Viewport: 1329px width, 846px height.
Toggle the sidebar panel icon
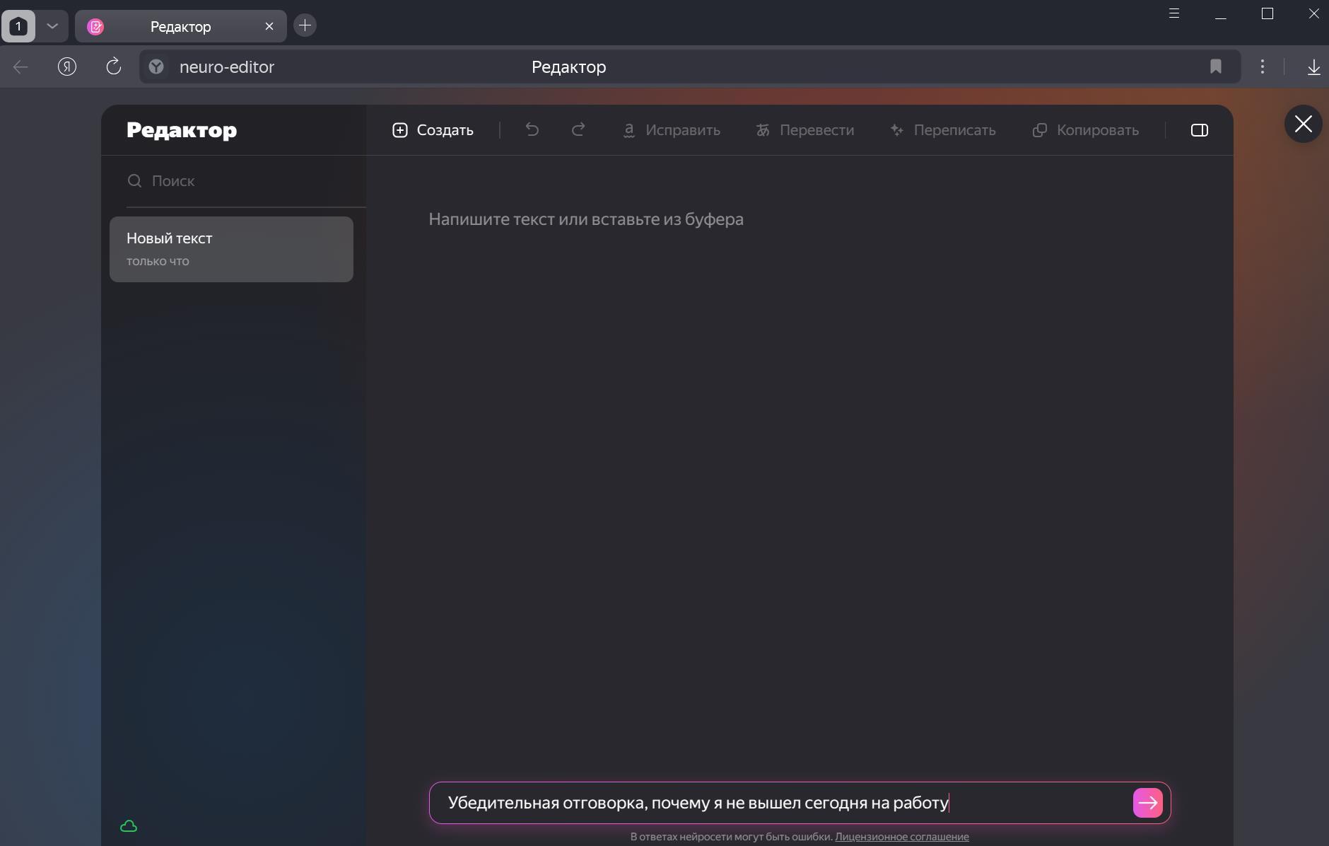(1200, 130)
